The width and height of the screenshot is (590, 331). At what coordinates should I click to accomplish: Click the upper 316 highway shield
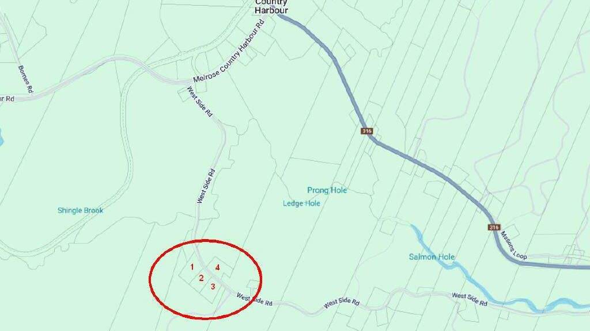point(366,131)
